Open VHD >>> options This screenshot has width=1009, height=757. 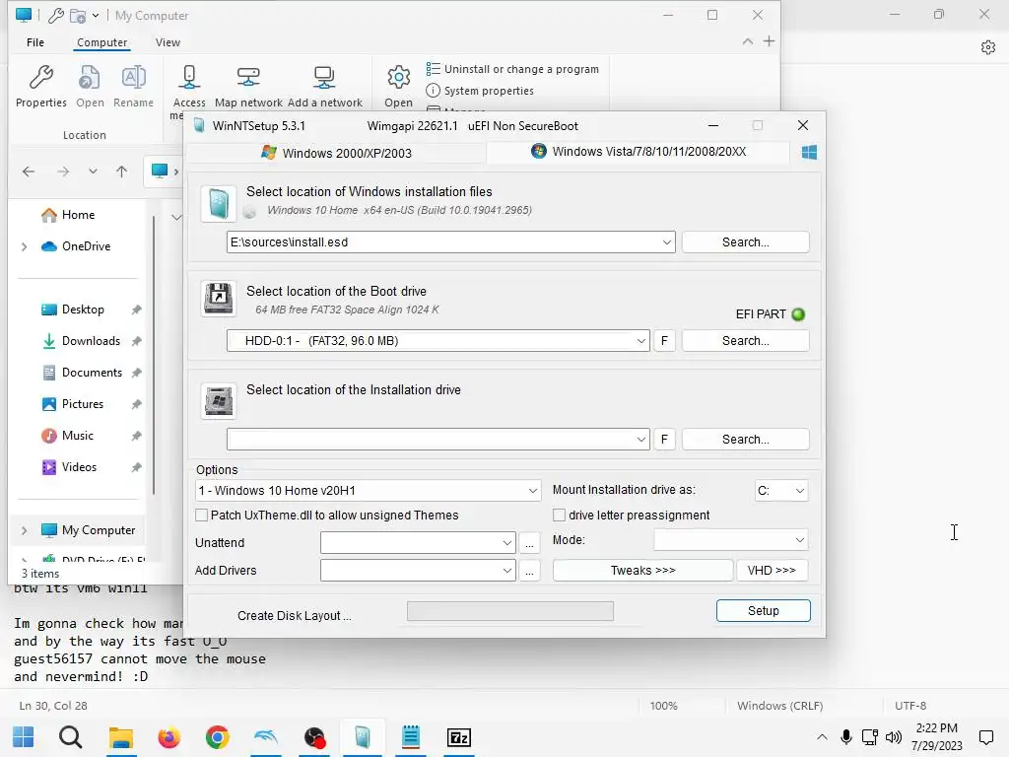pos(772,571)
